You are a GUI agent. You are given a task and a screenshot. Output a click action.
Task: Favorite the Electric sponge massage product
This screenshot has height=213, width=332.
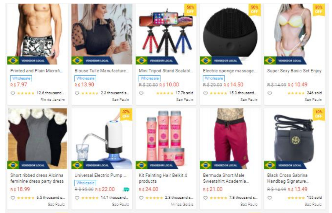[205, 93]
